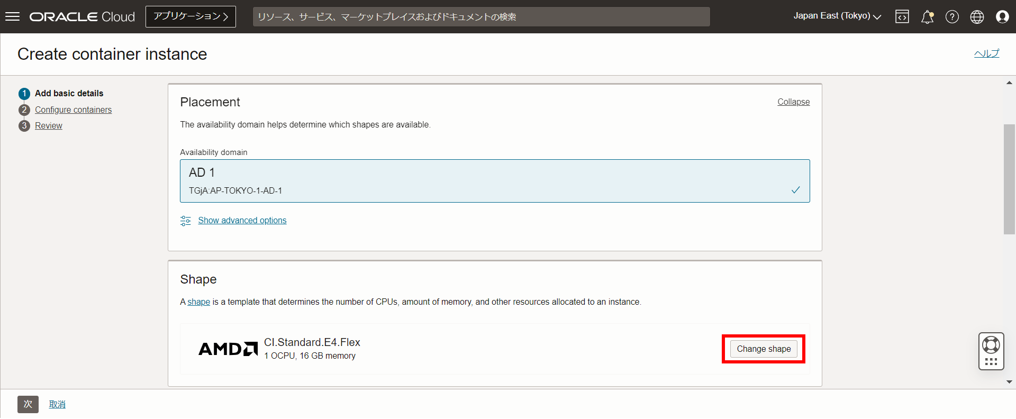Click the step 1 circle indicator

(24, 94)
